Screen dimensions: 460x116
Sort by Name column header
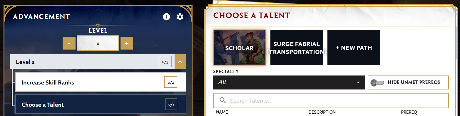click(x=222, y=112)
